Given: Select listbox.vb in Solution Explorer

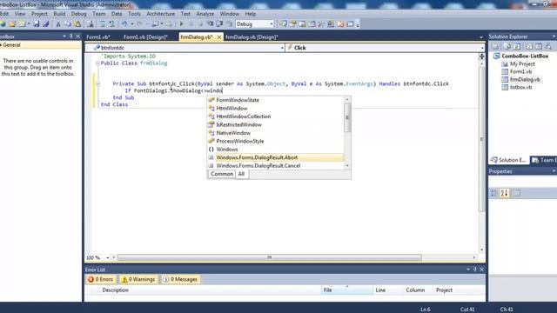Looking at the screenshot, I should point(520,87).
